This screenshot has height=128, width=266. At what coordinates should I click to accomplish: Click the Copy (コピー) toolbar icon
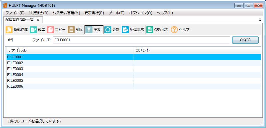(51, 30)
